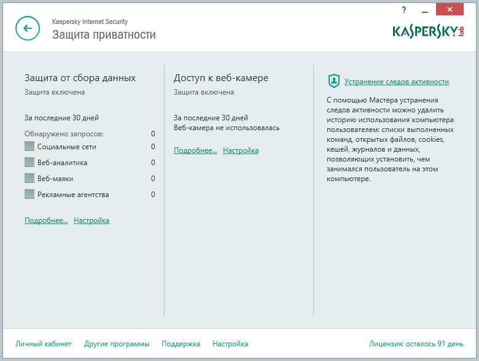Click the Рекламные агентства label
The width and height of the screenshot is (479, 361).
click(x=73, y=195)
